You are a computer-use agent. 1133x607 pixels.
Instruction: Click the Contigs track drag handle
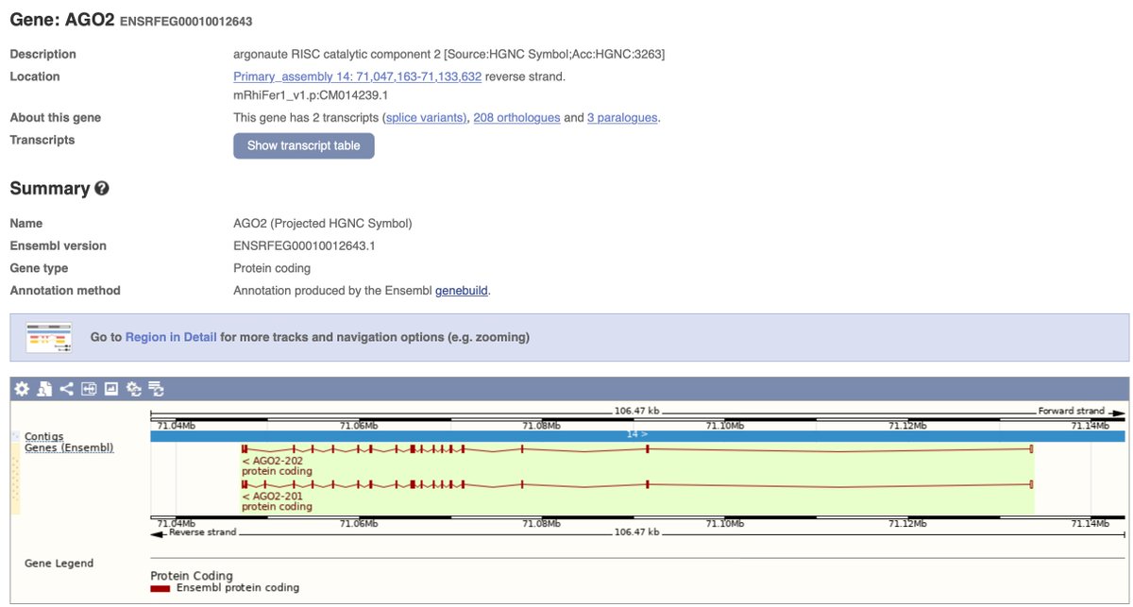click(x=15, y=435)
